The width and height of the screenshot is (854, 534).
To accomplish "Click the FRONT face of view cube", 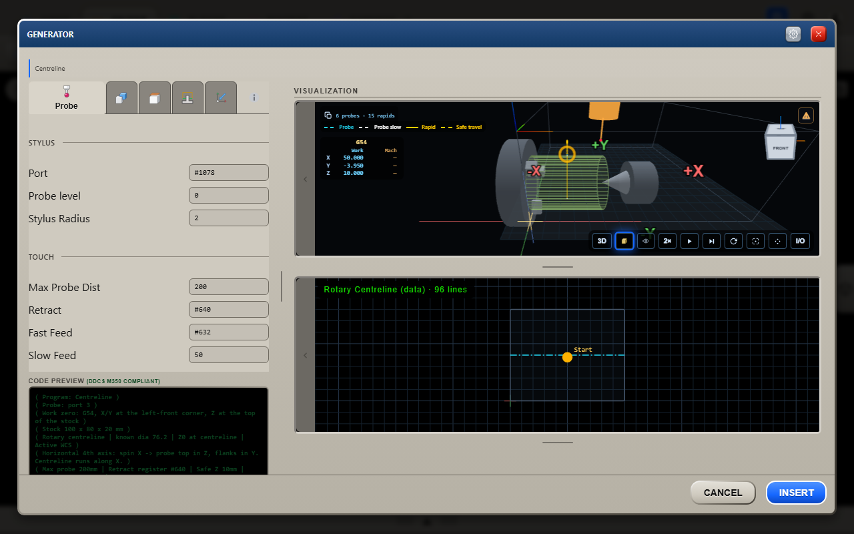I will pos(781,148).
